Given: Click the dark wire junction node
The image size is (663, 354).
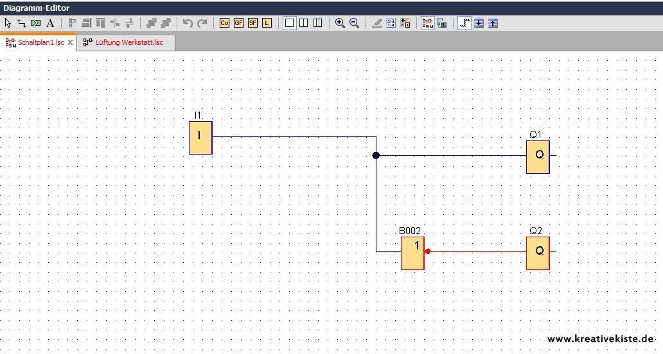Looking at the screenshot, I should pos(376,155).
